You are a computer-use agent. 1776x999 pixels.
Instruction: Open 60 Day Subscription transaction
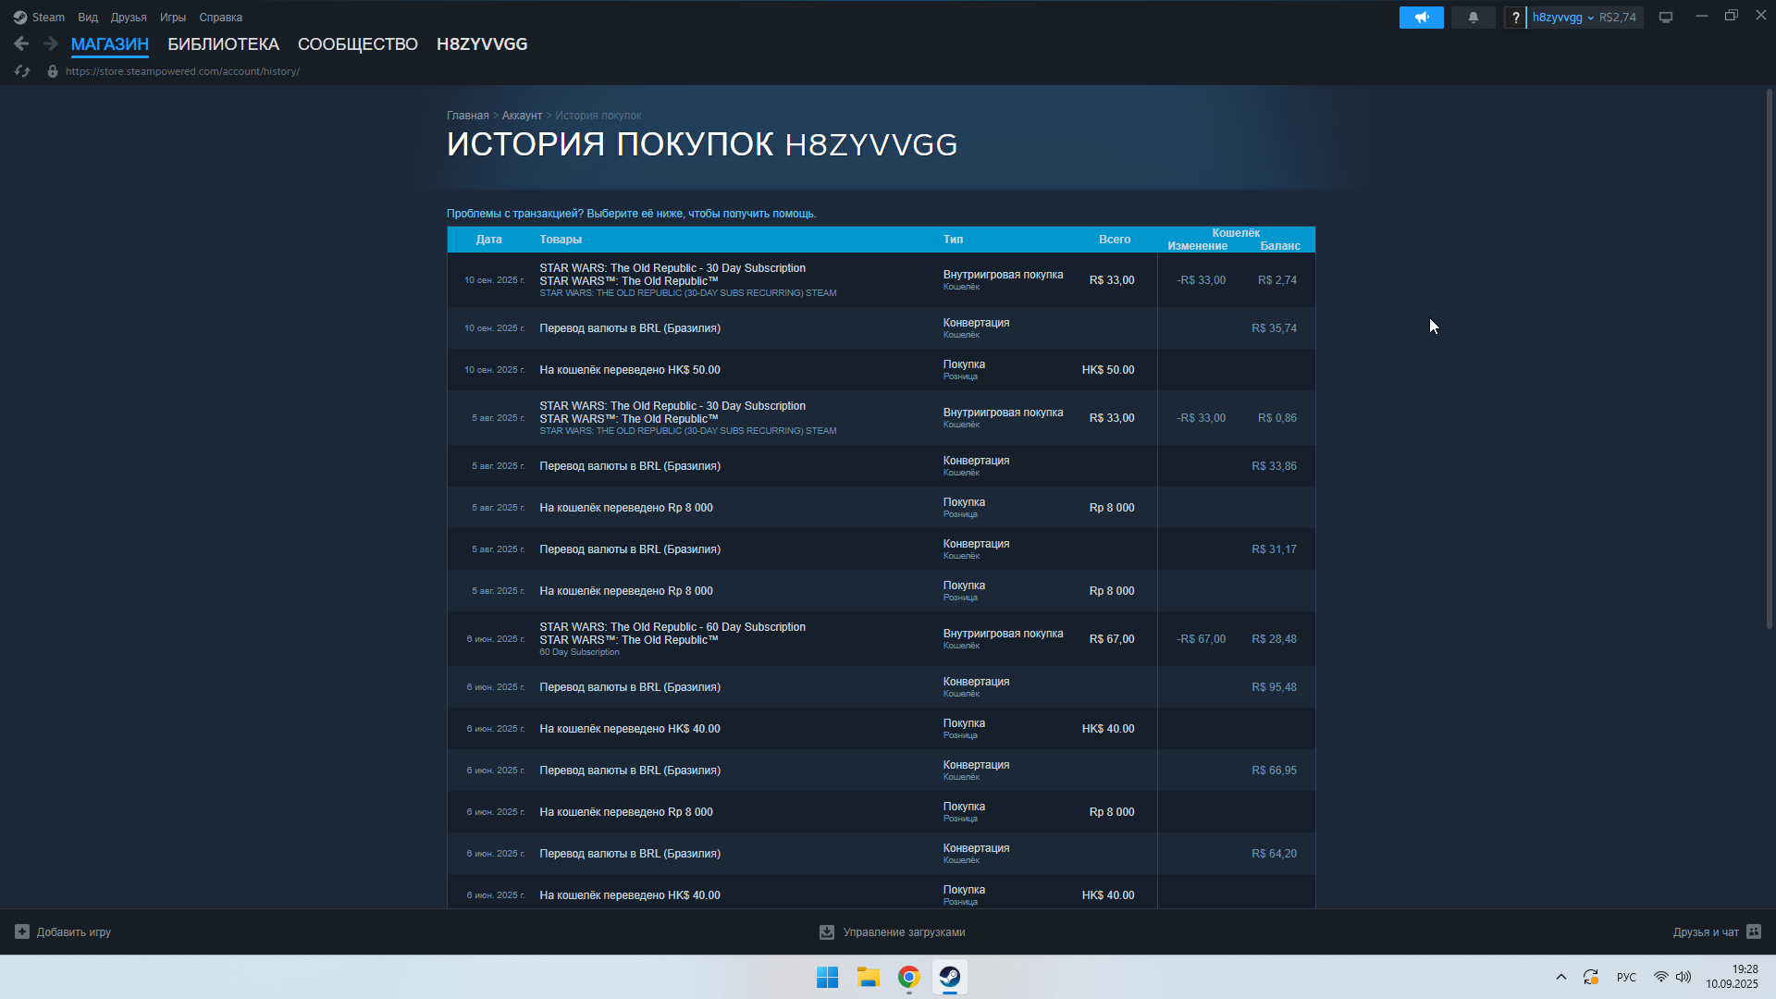coord(881,639)
